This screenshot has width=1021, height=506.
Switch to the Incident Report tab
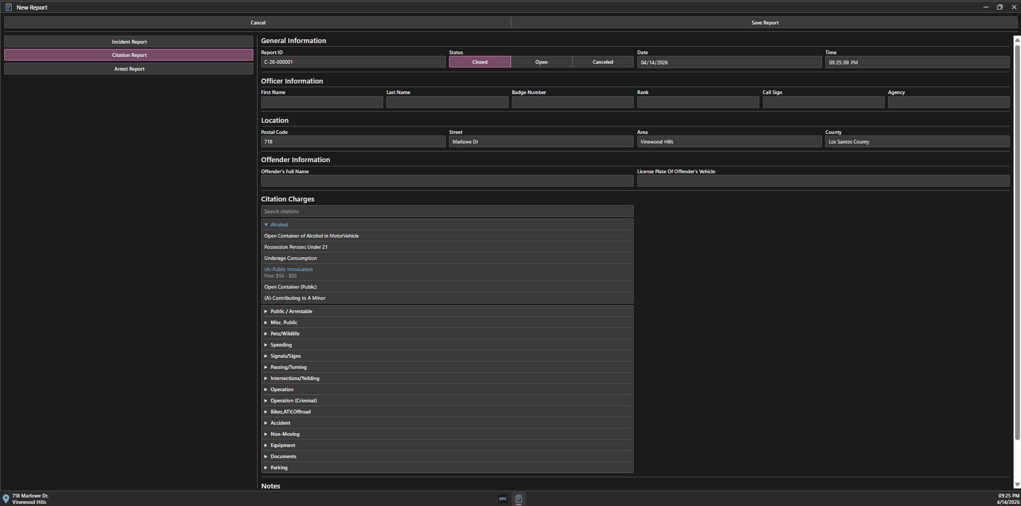[129, 41]
